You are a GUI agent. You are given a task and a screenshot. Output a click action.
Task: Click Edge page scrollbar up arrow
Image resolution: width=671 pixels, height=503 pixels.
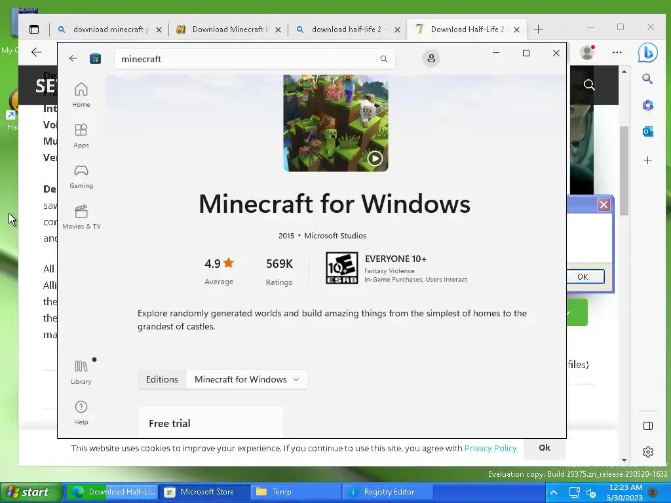click(x=624, y=71)
